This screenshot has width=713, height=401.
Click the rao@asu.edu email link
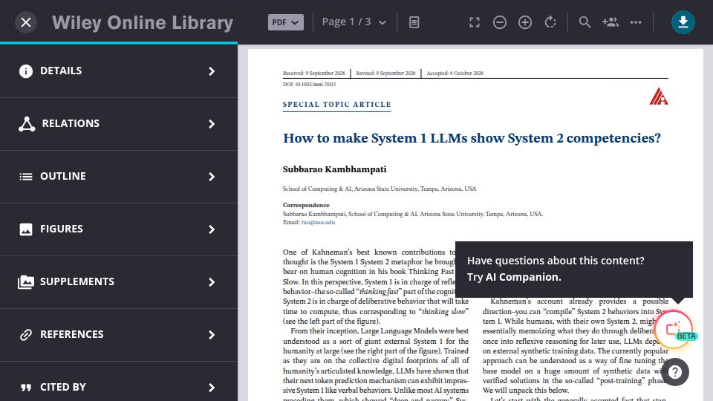click(x=318, y=222)
